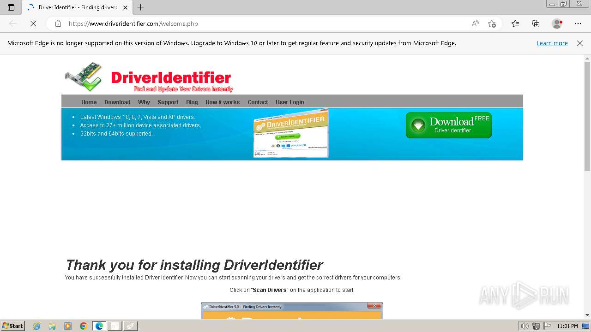
Task: Click the scrollbar up arrow
Action: click(587, 58)
